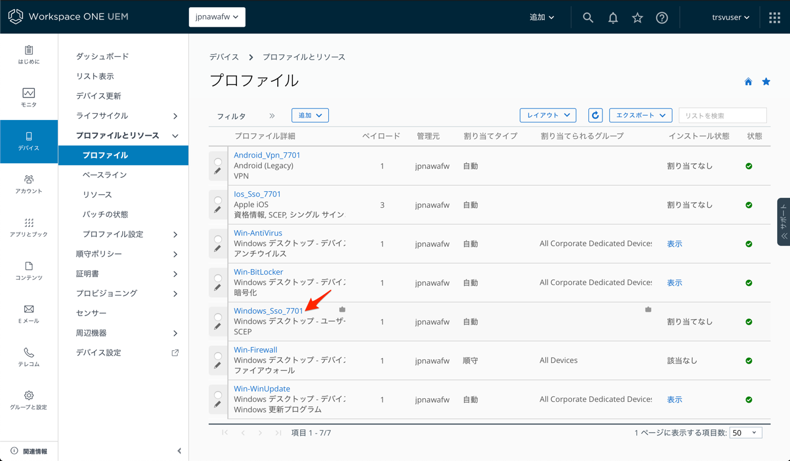Expand プロファイル設定 submenu
The height and width of the screenshot is (461, 790).
(175, 234)
